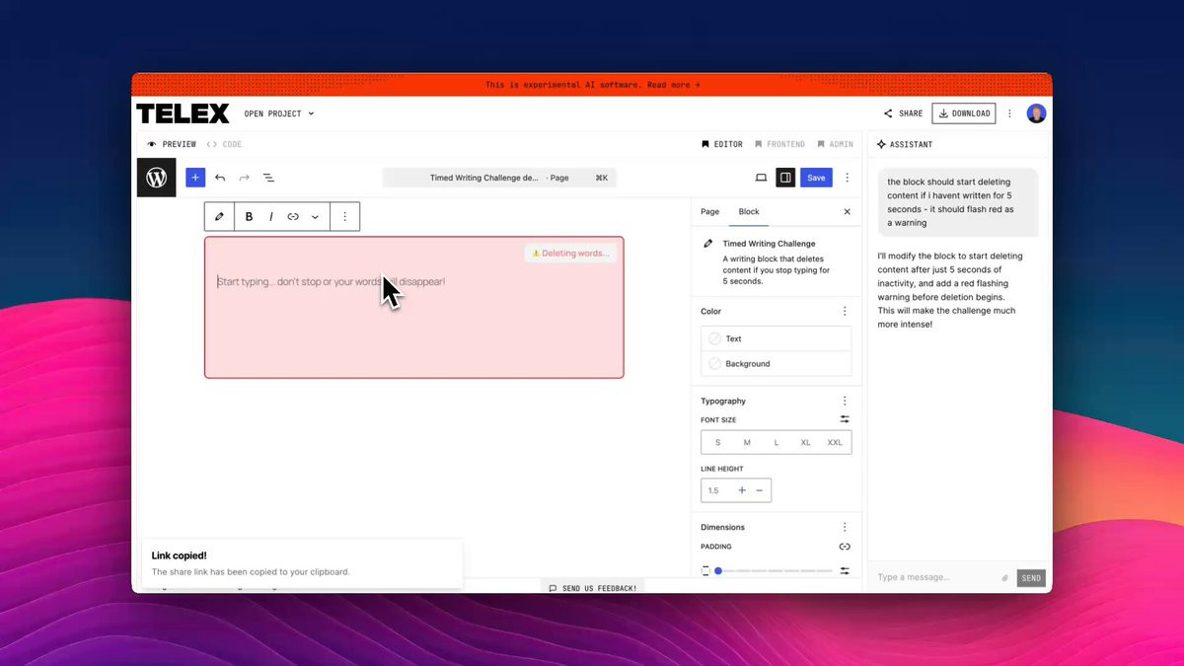Viewport: 1184px width, 666px height.
Task: Open the document title command bar
Action: coord(499,178)
